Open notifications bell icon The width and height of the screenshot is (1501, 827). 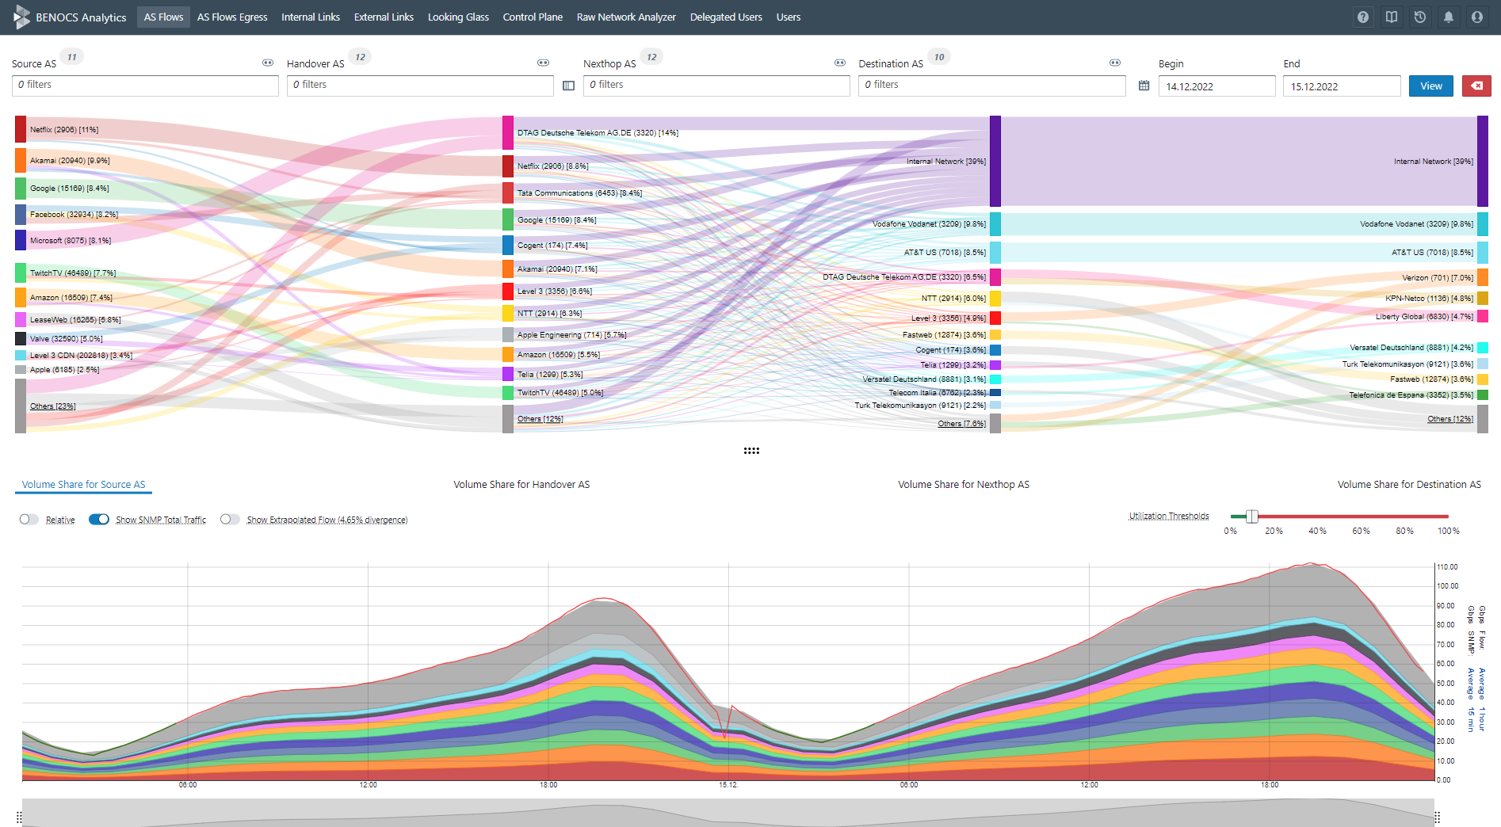[1448, 17]
